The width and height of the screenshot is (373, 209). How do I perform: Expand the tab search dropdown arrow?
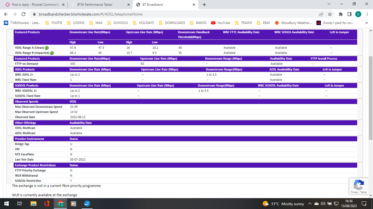(329, 4)
